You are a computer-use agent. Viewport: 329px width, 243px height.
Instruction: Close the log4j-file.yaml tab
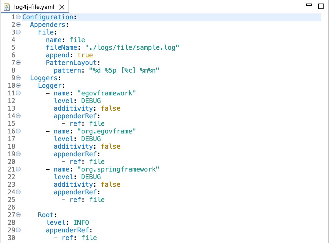pyautogui.click(x=61, y=7)
